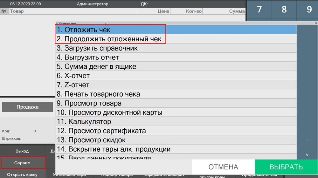Choose 'Печать товарного чека' item
The height and width of the screenshot is (178, 318).
click(176, 94)
